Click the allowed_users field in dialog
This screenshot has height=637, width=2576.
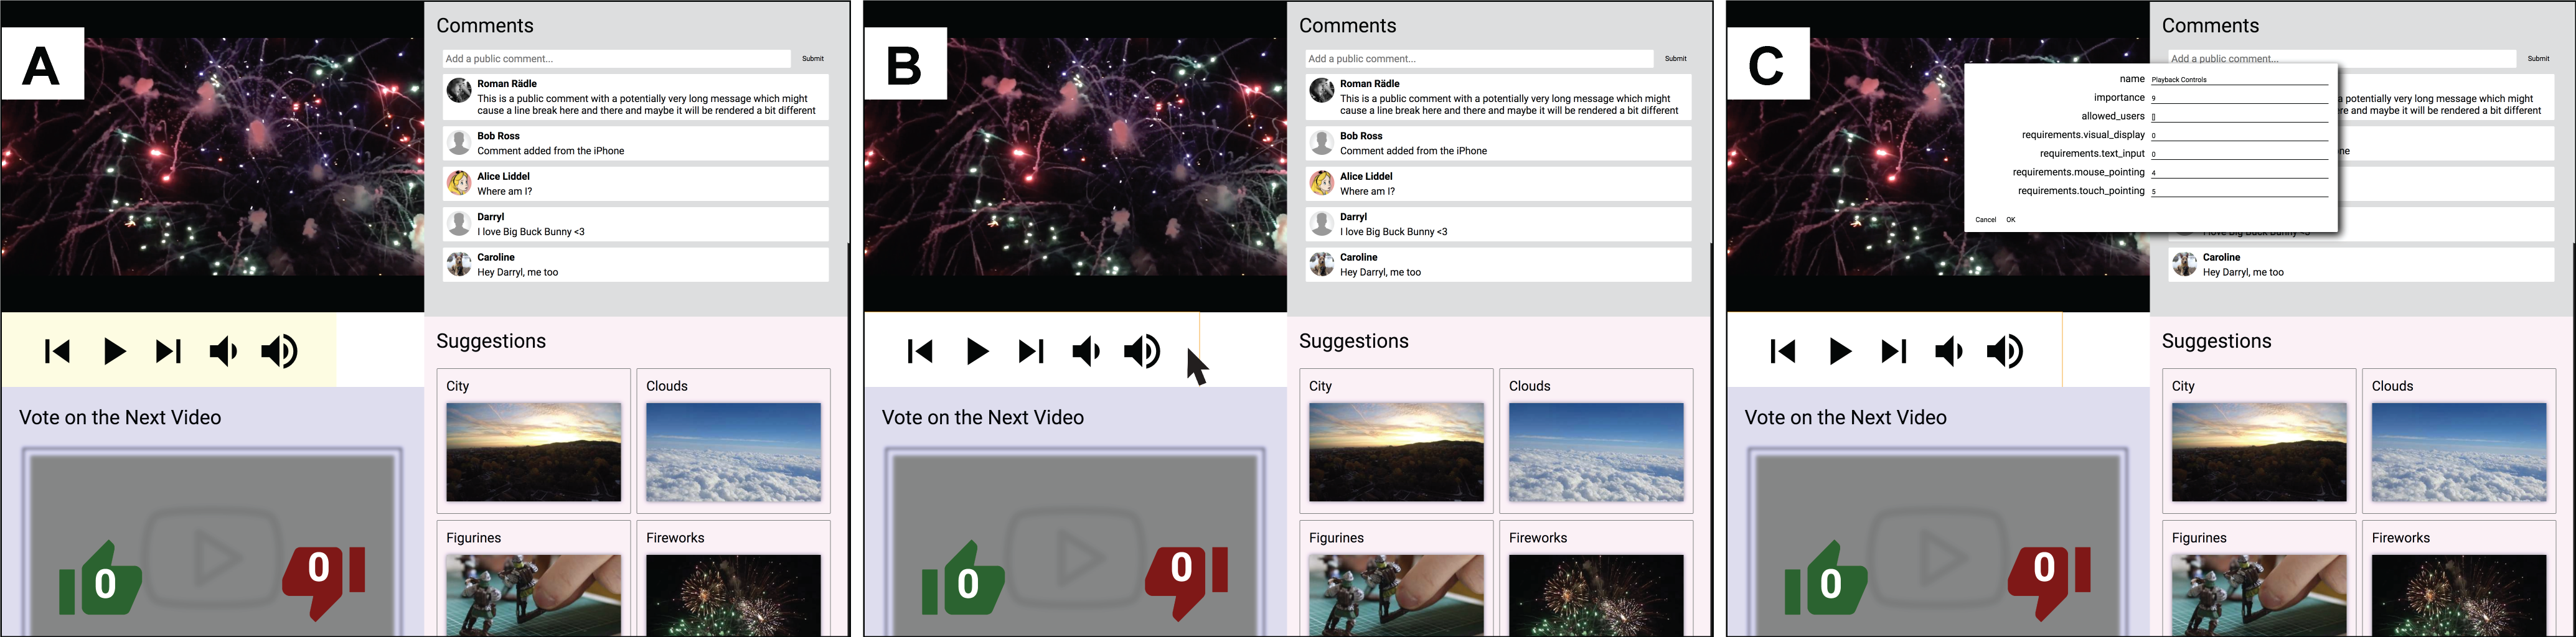[2240, 116]
